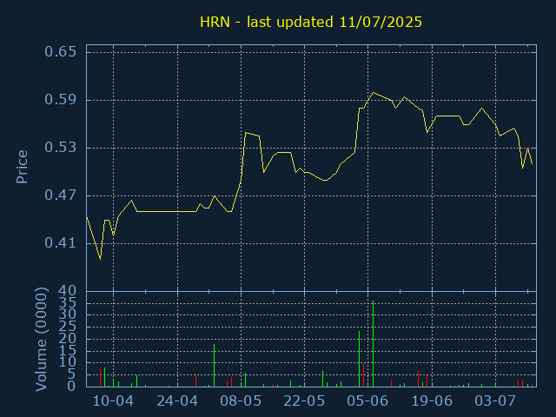Viewport: 556px width, 417px height.
Task: Click the 24-04 date label
Action: pyautogui.click(x=177, y=401)
